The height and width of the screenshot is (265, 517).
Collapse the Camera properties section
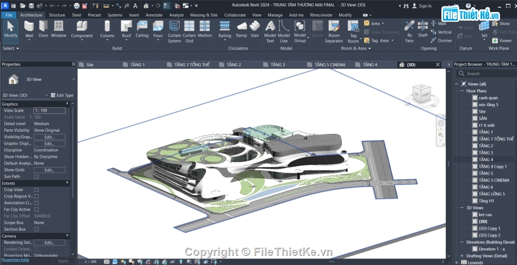pos(67,236)
